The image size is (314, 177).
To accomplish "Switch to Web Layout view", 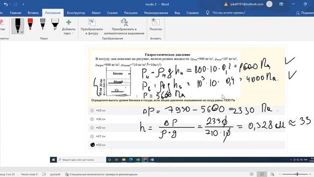I will (272, 174).
